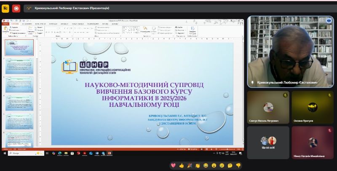Open the Shape Effects dropdown

[165, 33]
